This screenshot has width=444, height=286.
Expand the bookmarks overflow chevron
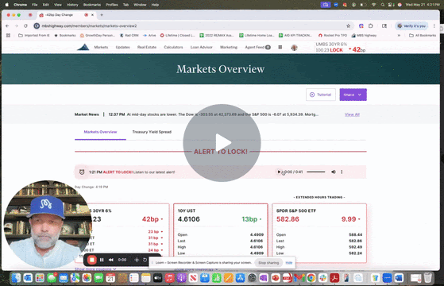399,36
